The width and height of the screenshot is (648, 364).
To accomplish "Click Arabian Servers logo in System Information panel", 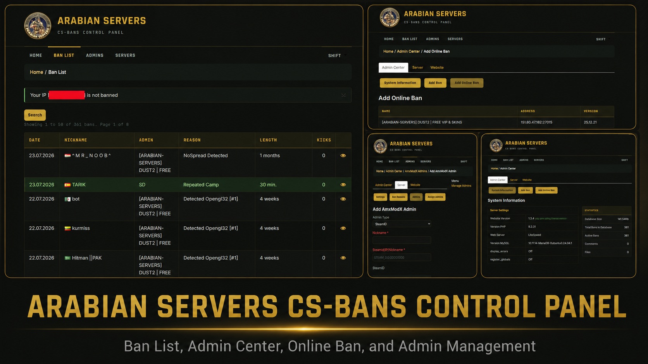I will 496,145.
